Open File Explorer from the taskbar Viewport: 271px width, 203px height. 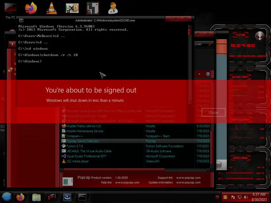point(37,197)
